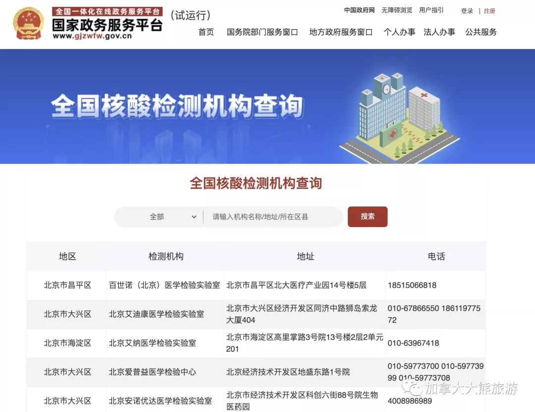
Task: Click the red 搜索 button
Action: pyautogui.click(x=368, y=217)
